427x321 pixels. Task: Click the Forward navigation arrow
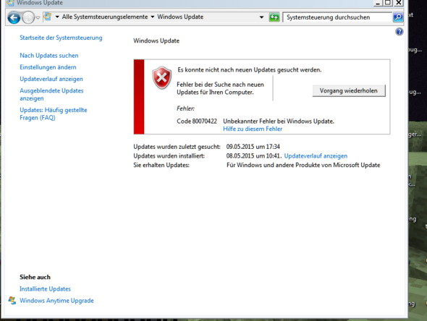click(x=28, y=17)
